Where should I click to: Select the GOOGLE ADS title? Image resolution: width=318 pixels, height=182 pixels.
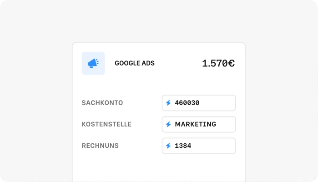[135, 63]
